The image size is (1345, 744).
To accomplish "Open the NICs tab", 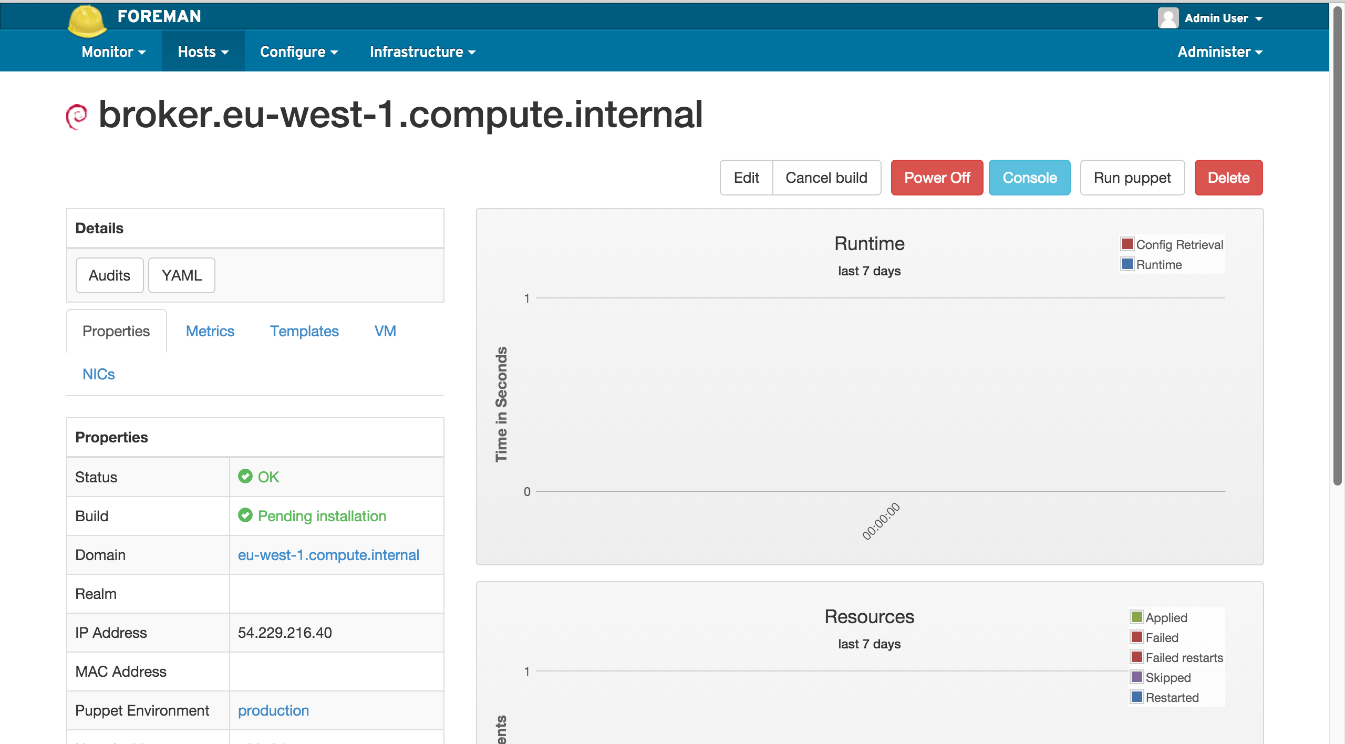I will [98, 374].
